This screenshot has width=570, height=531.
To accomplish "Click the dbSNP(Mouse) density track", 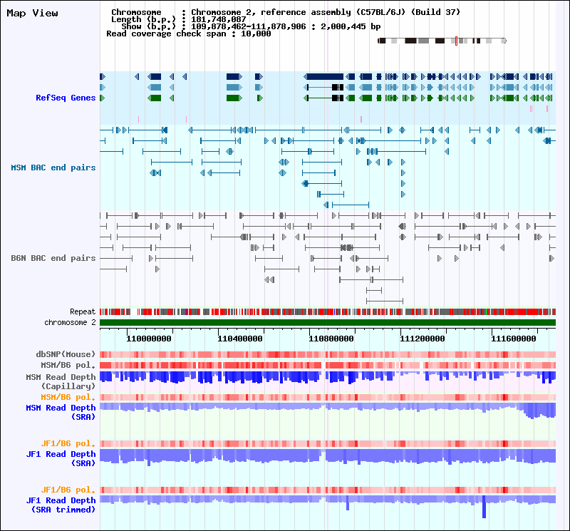I will click(x=328, y=355).
